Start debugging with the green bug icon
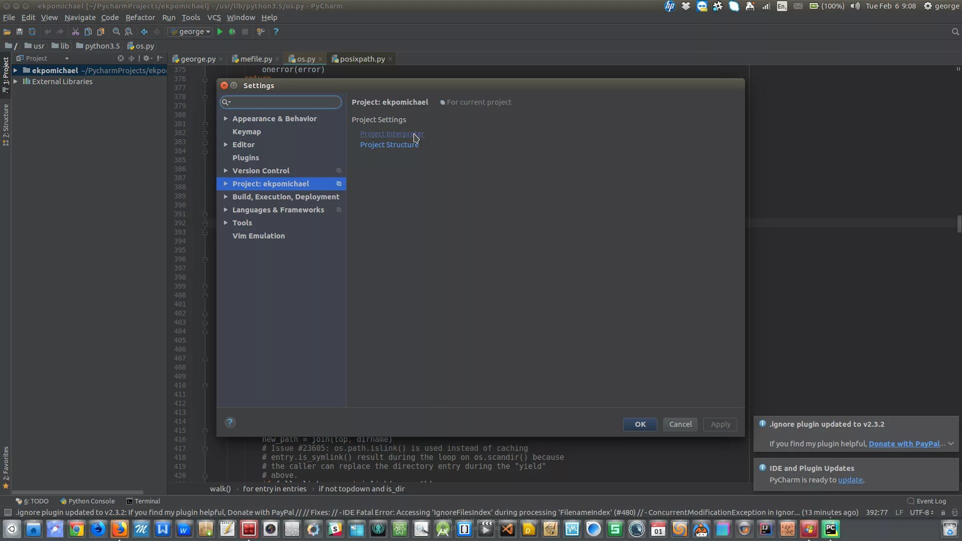962x541 pixels. 232,32
